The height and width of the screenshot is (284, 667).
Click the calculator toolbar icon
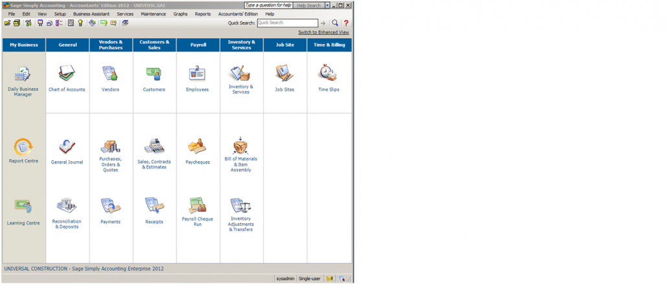click(71, 23)
